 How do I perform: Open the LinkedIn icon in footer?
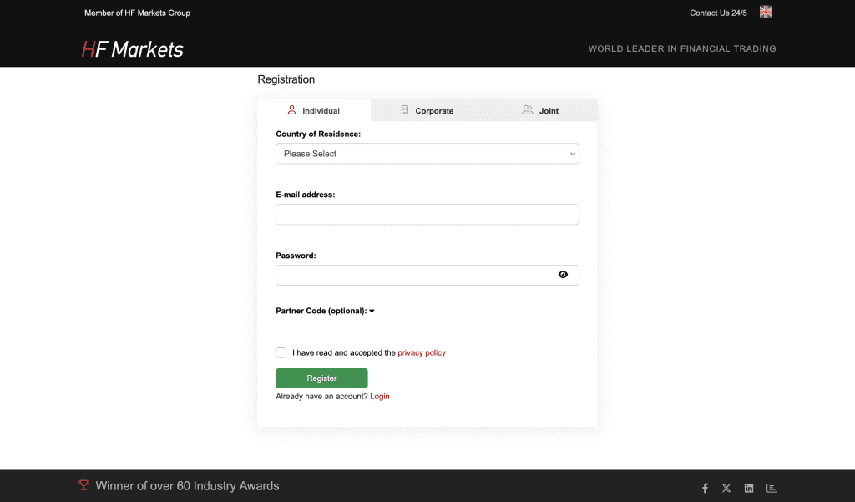click(749, 489)
